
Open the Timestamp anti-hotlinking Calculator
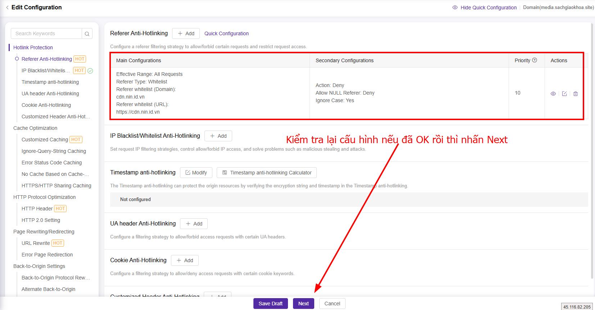pos(266,173)
